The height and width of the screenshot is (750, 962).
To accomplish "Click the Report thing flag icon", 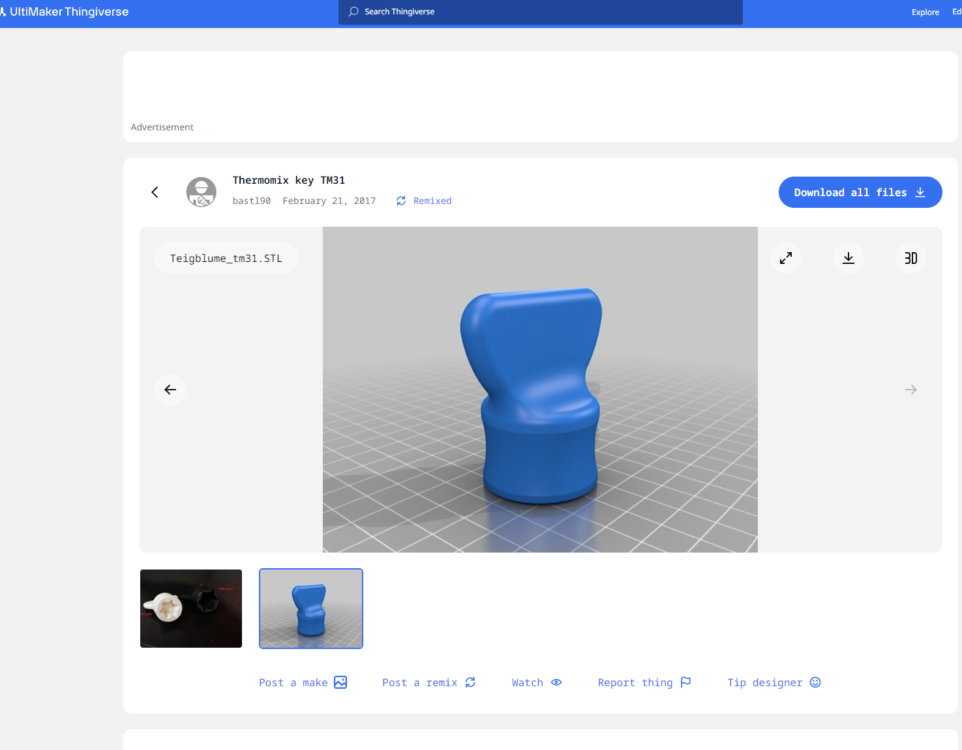I will (685, 682).
